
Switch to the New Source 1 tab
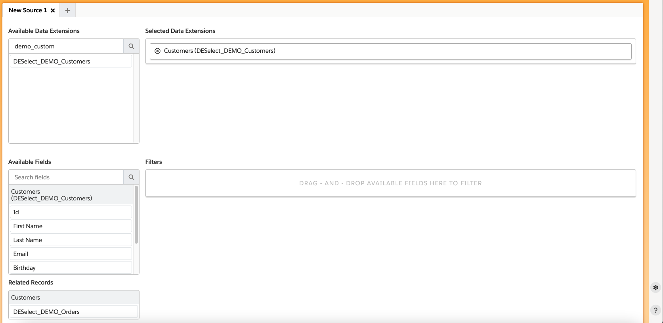pos(28,10)
